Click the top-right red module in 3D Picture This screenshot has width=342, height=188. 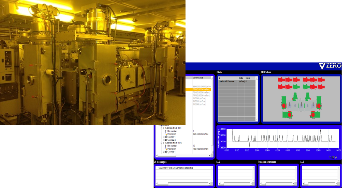click(x=321, y=79)
